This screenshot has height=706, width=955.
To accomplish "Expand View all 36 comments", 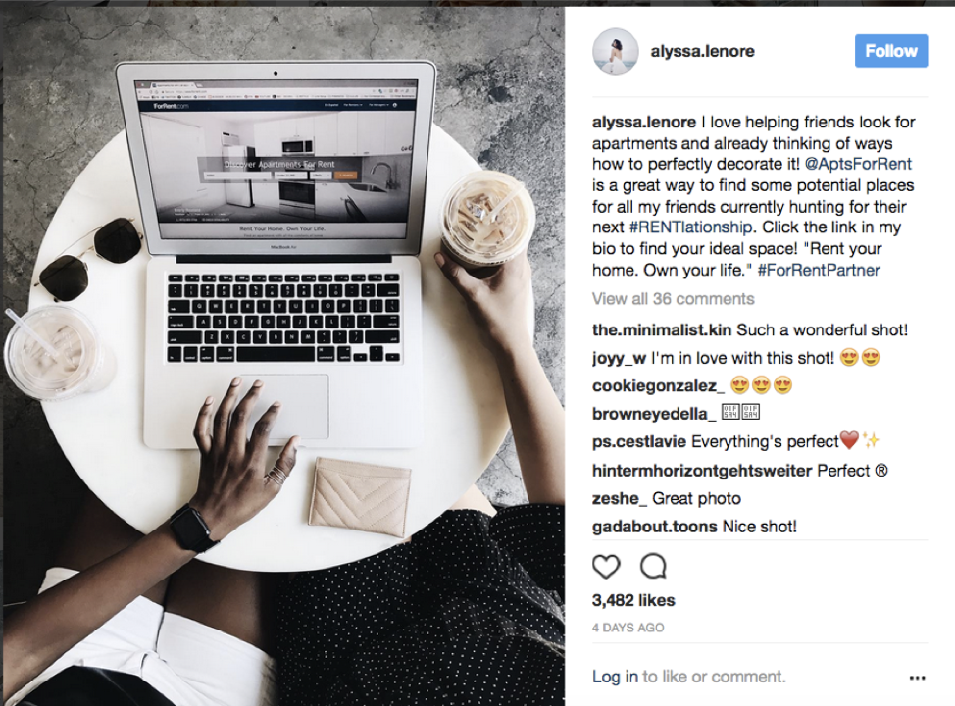I will tap(673, 299).
